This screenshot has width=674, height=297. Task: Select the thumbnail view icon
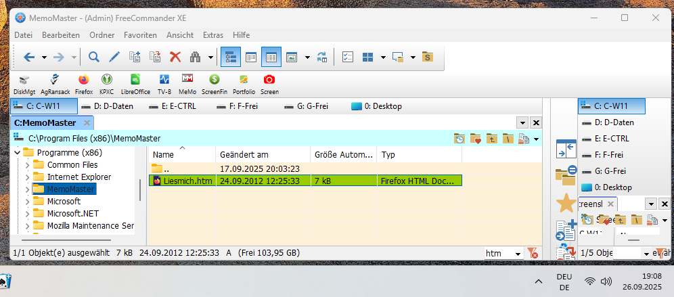(x=292, y=57)
